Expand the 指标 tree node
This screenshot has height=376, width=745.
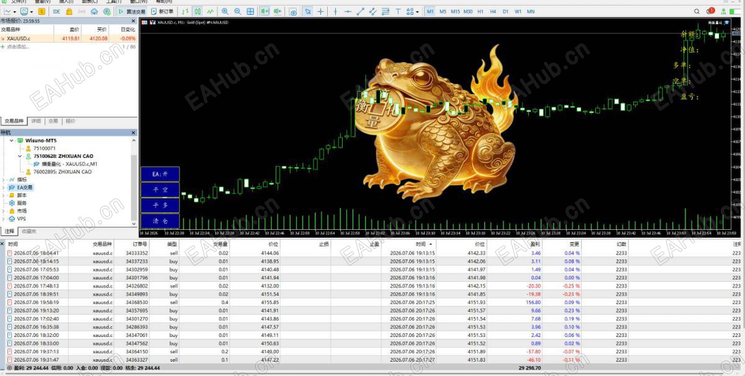click(x=4, y=180)
